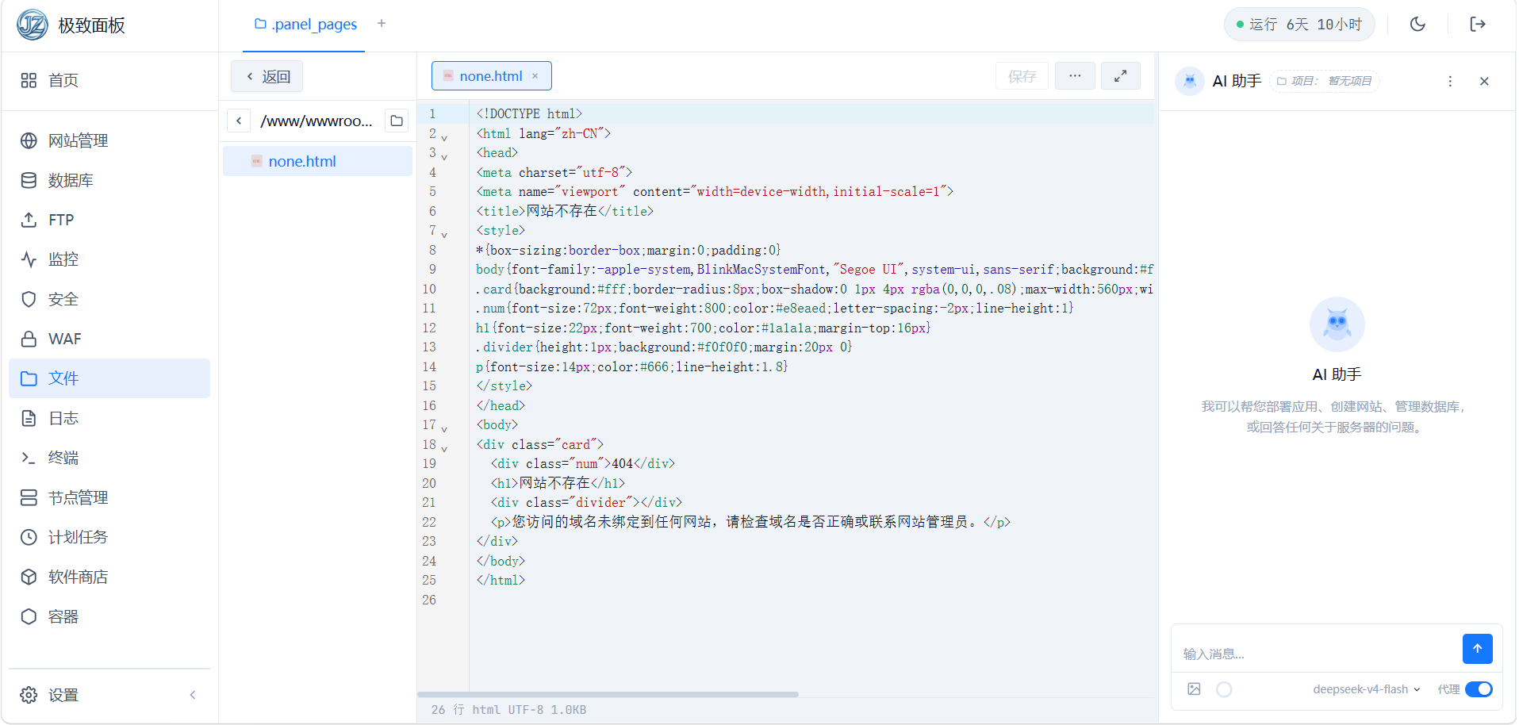The height and width of the screenshot is (725, 1519).
Task: Click the editor horizontal scrollbar
Action: pos(608,694)
